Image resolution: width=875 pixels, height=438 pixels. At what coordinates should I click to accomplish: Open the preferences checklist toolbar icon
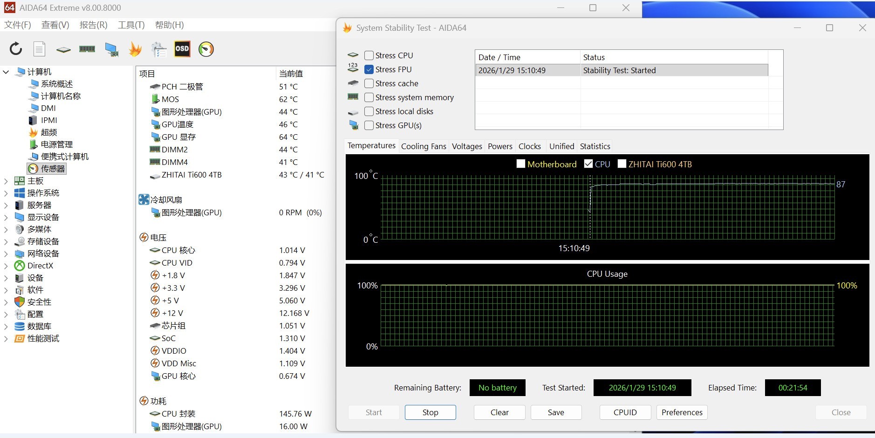coord(158,49)
